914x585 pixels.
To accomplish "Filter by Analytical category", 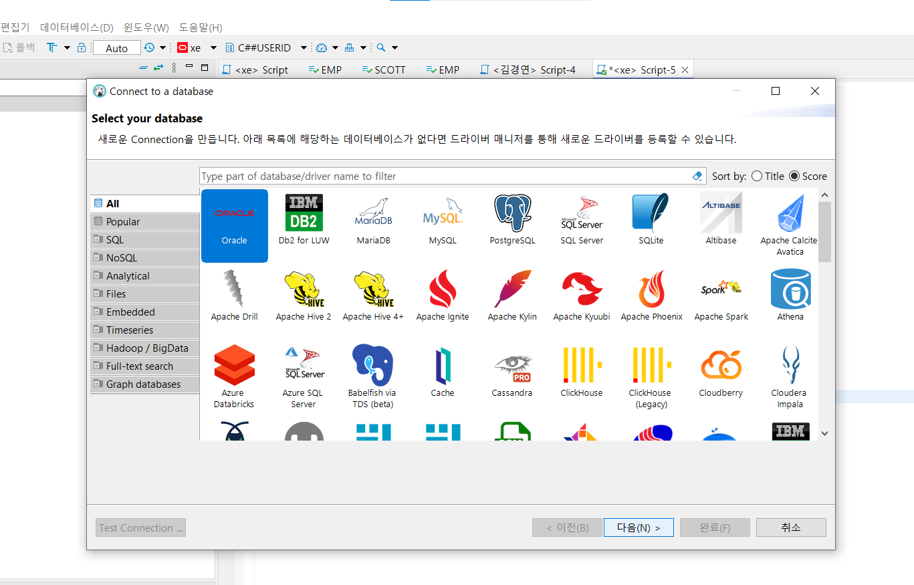I will 144,276.
